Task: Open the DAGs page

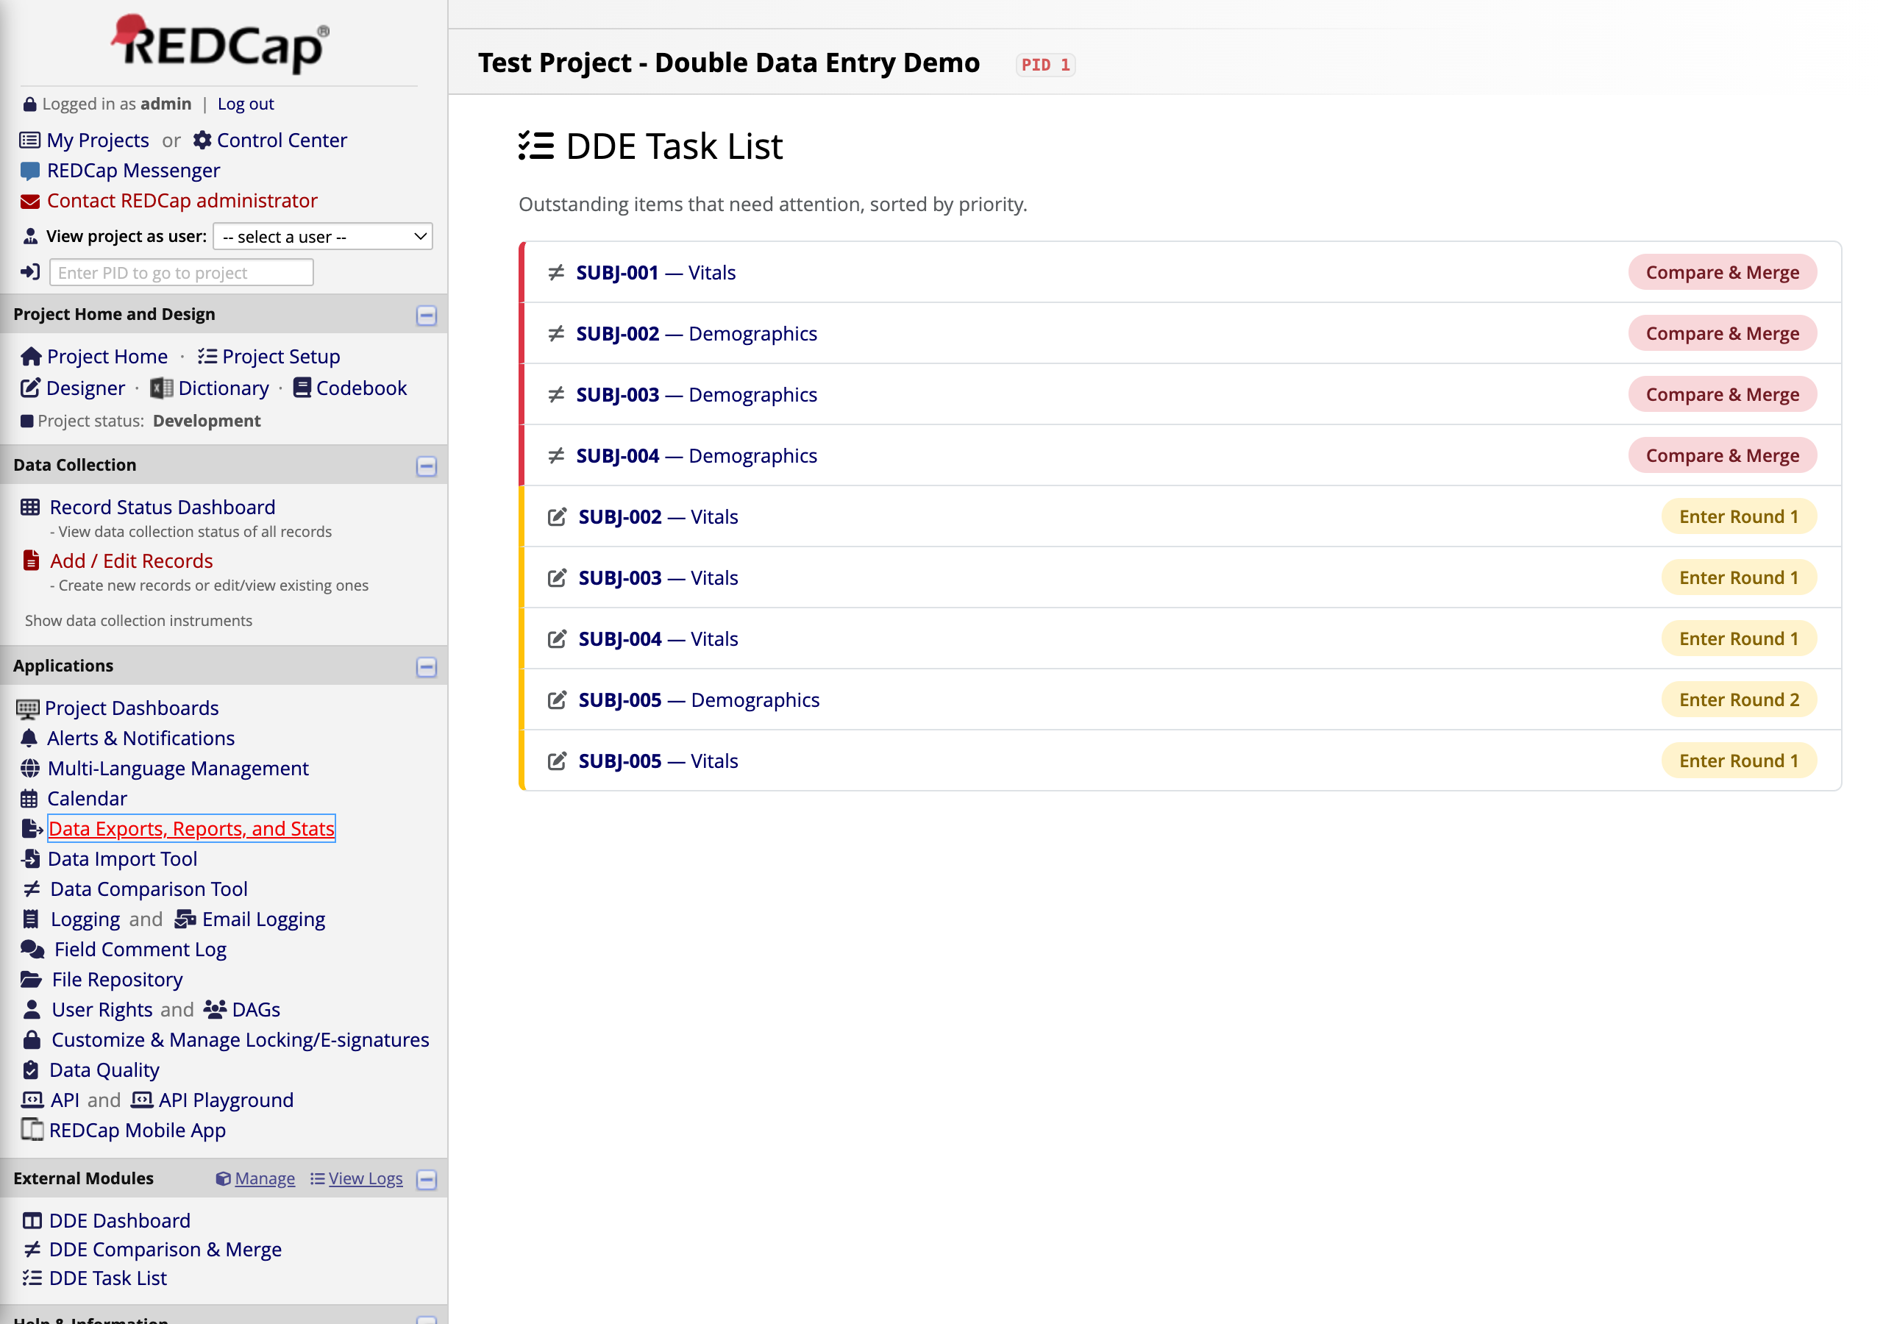Action: 256,1010
